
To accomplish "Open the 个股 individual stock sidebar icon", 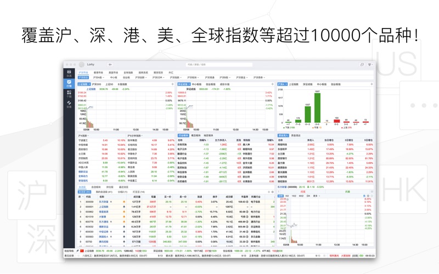I will [x=69, y=94].
